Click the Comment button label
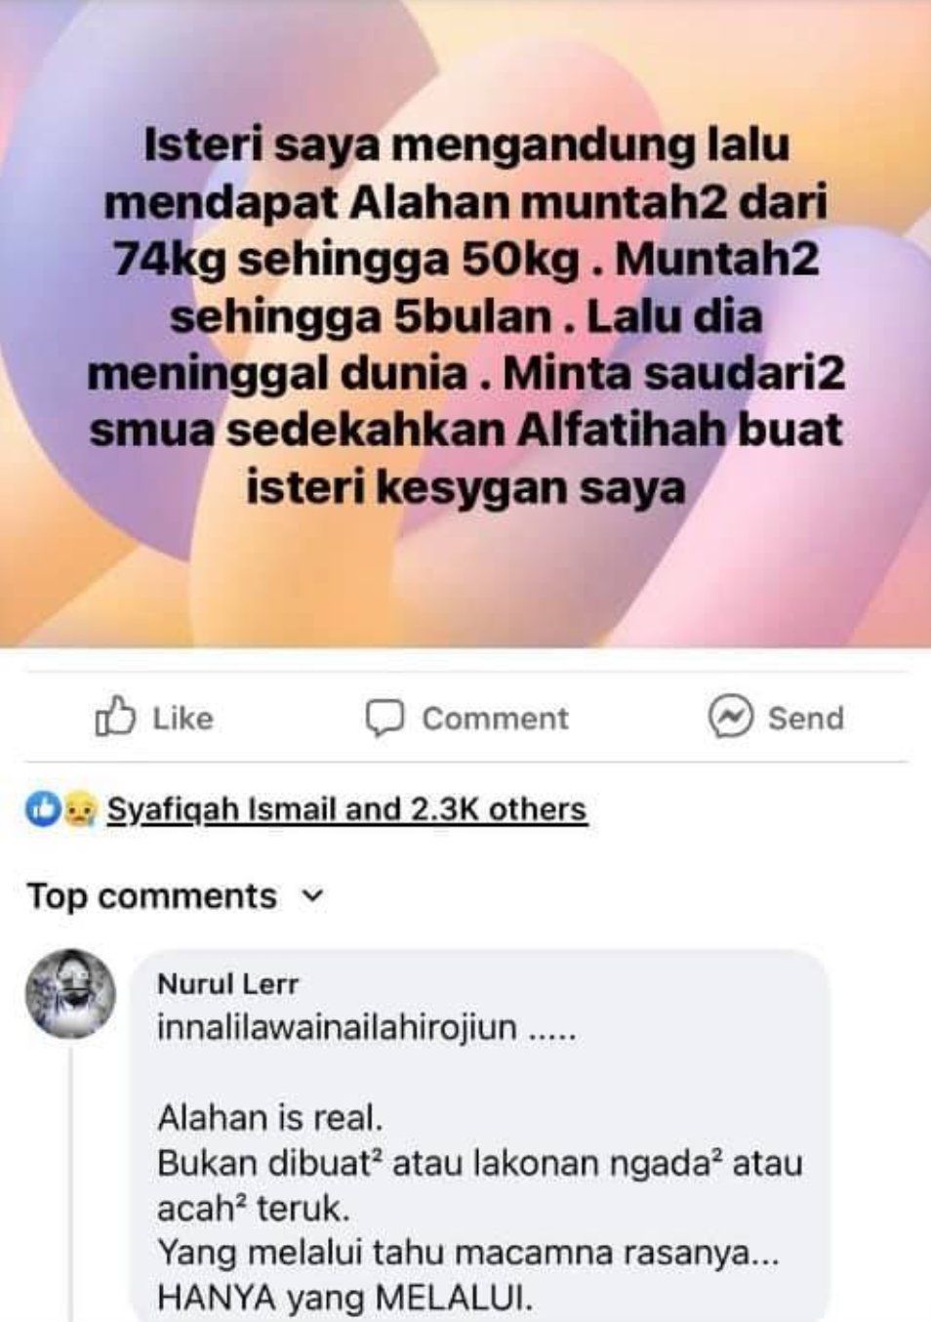The width and height of the screenshot is (931, 1322). click(x=495, y=719)
